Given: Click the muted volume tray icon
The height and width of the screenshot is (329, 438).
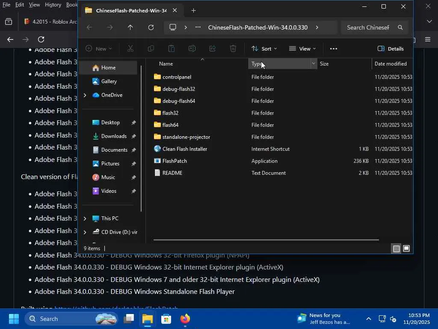Looking at the screenshot, I should pyautogui.click(x=393, y=319).
